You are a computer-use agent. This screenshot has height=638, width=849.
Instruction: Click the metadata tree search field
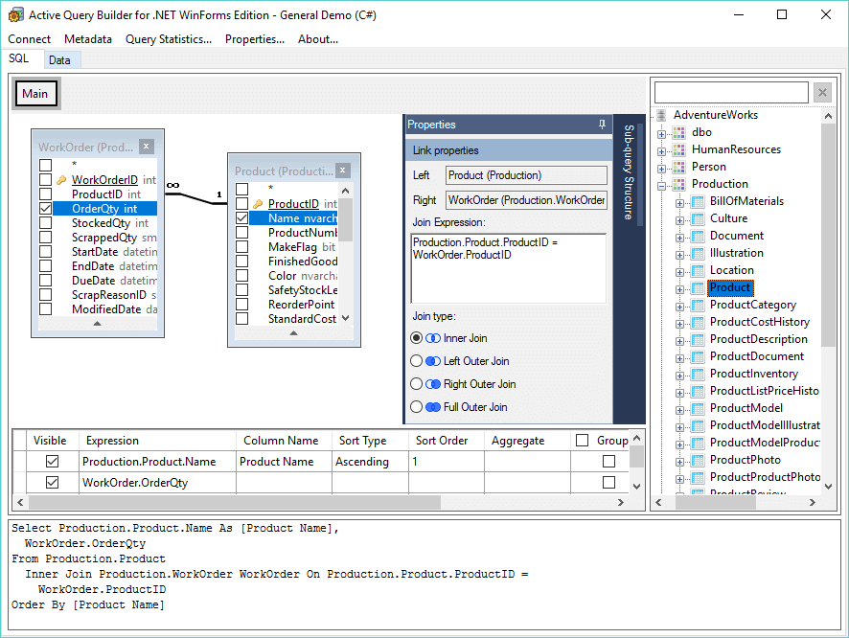[731, 93]
